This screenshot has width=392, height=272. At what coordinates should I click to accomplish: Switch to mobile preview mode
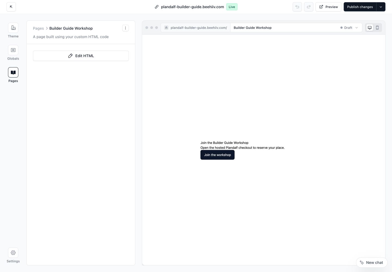point(377,27)
